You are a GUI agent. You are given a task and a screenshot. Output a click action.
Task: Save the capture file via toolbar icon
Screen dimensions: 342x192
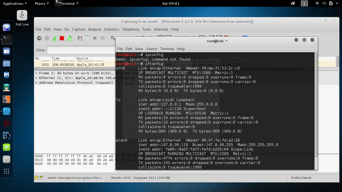[x=87, y=38]
